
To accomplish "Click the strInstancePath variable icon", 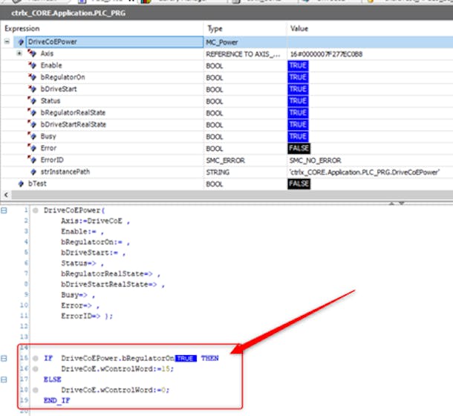I will (x=33, y=172).
